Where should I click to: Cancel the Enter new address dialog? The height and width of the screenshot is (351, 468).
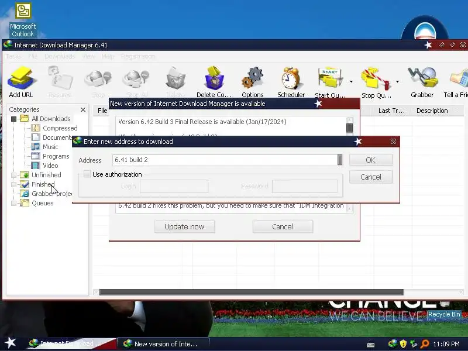click(371, 177)
